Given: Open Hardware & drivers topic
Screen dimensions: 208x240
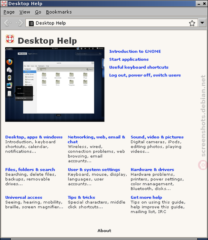Looking at the screenshot, I should point(152,170).
